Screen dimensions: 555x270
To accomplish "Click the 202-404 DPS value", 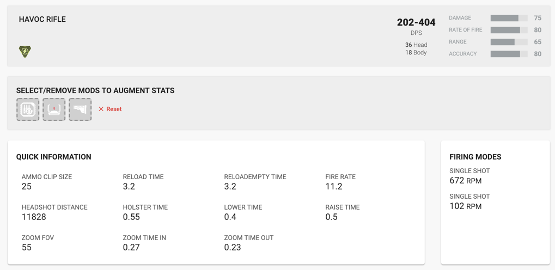I will pyautogui.click(x=416, y=22).
